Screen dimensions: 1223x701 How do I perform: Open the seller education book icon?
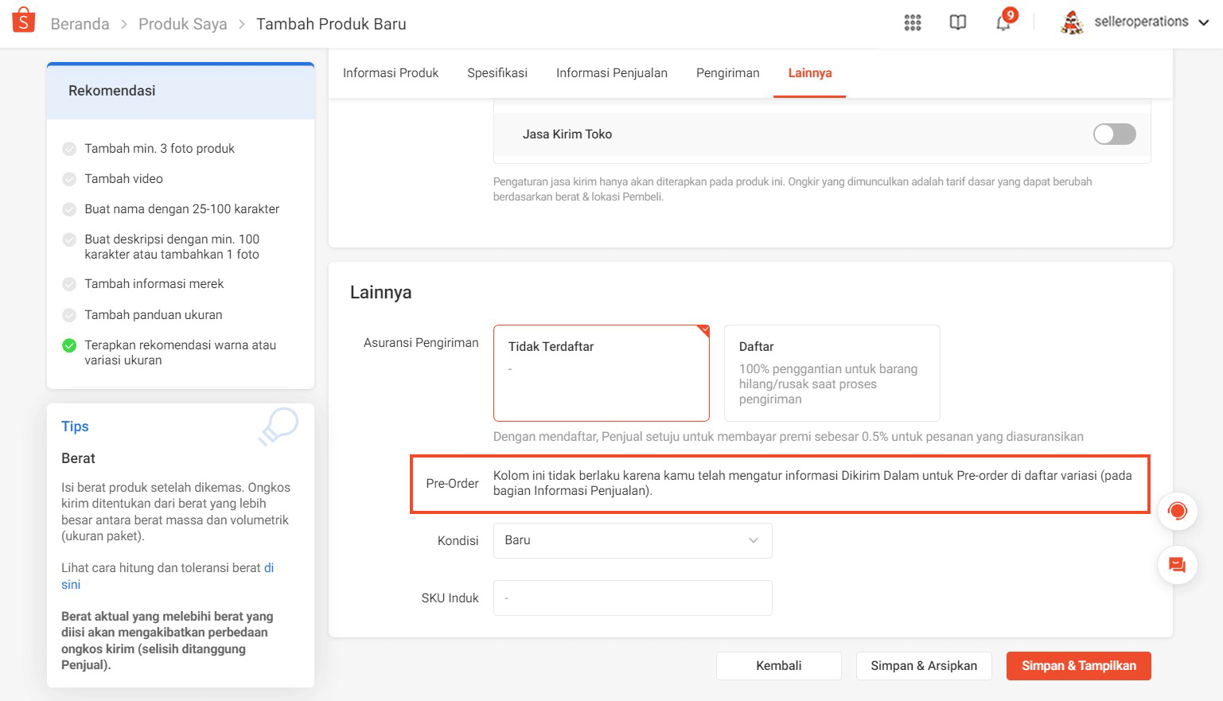point(958,23)
